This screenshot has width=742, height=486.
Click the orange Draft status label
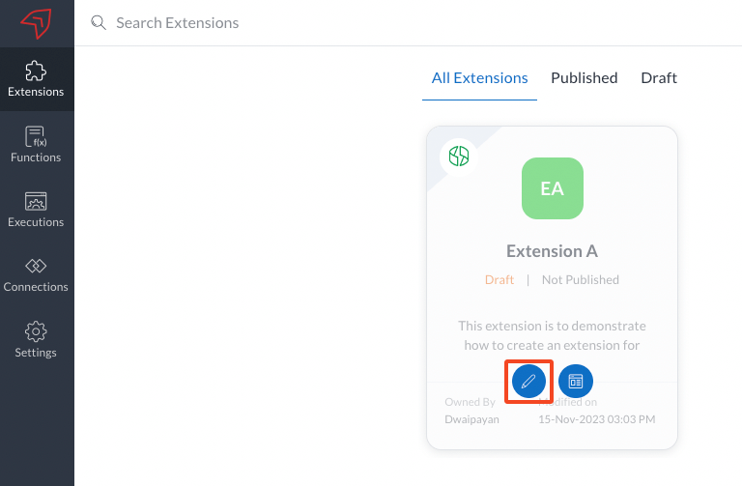click(x=499, y=280)
